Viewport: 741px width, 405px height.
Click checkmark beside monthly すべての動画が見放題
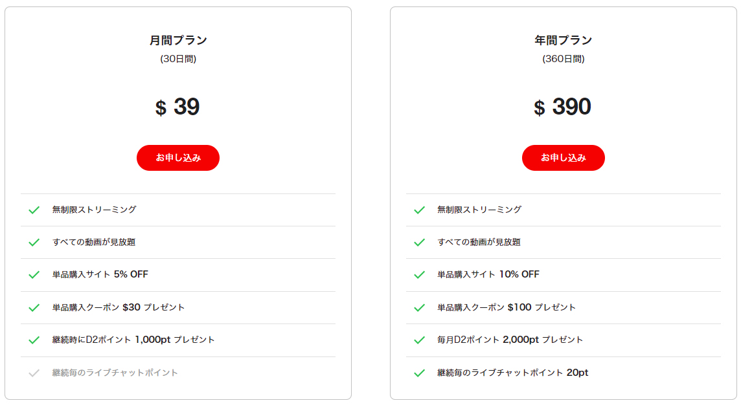(34, 243)
